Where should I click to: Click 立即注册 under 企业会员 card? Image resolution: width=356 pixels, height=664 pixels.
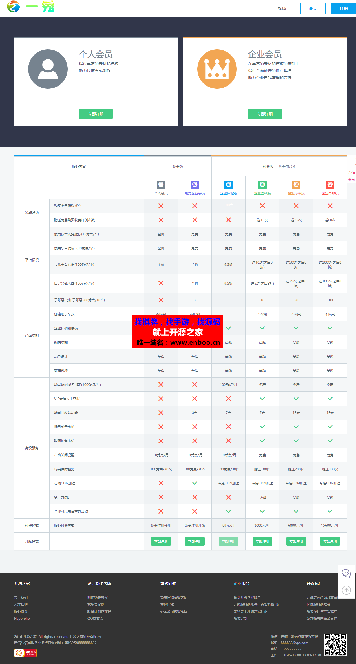[x=265, y=114]
